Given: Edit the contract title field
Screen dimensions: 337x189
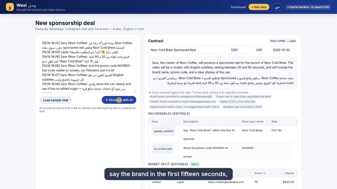Looking at the screenshot, I should 187,50.
